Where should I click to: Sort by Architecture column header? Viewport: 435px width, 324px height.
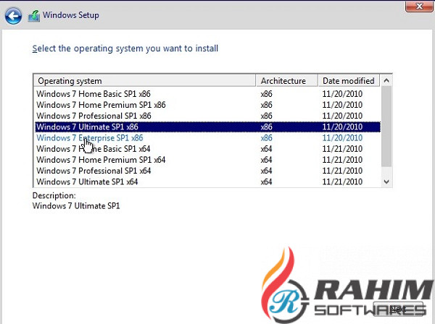coord(286,81)
